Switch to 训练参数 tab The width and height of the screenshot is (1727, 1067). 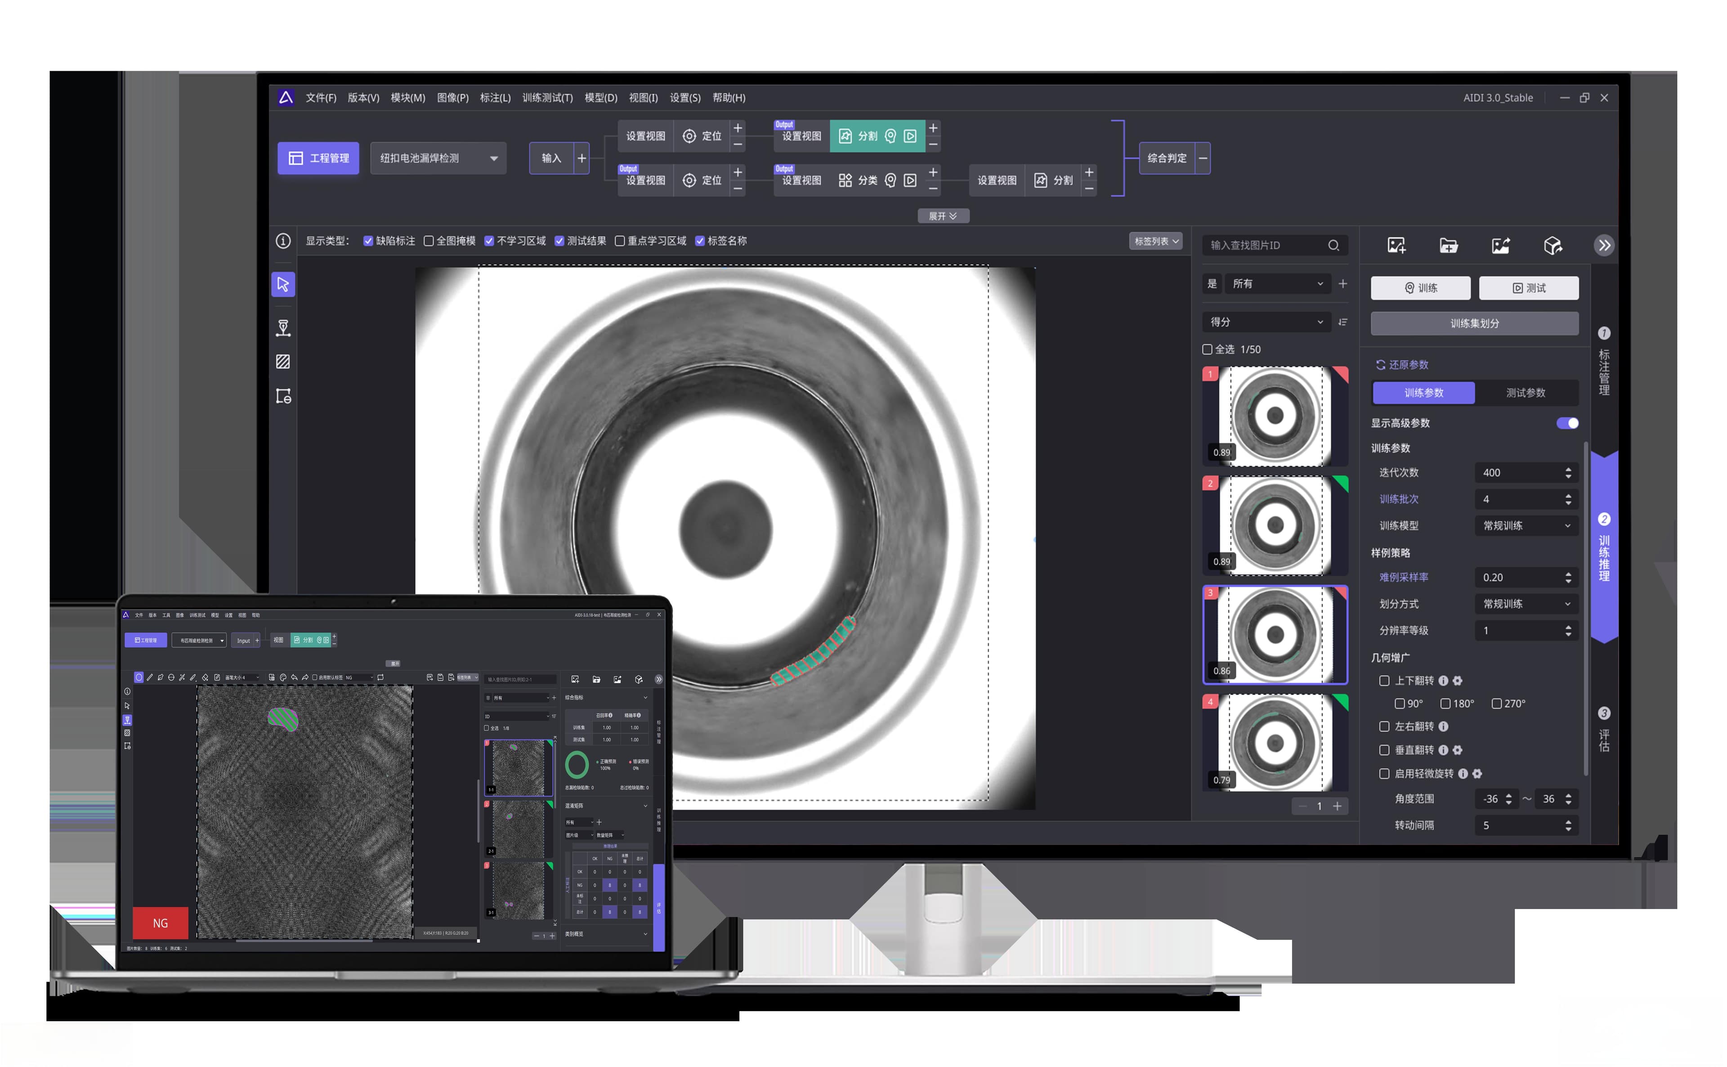(x=1423, y=393)
